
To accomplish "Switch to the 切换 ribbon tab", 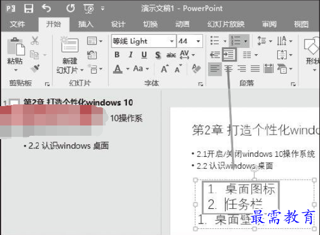I will [x=150, y=24].
